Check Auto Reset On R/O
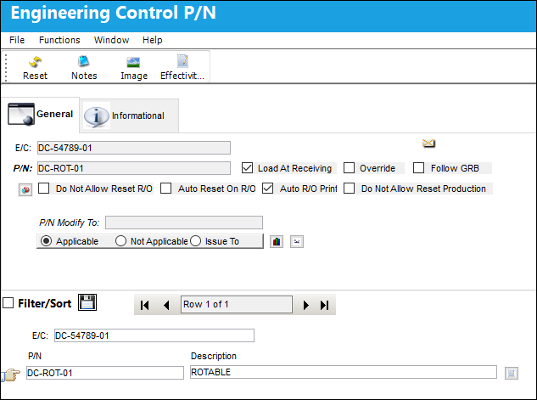The width and height of the screenshot is (537, 400). tap(165, 189)
